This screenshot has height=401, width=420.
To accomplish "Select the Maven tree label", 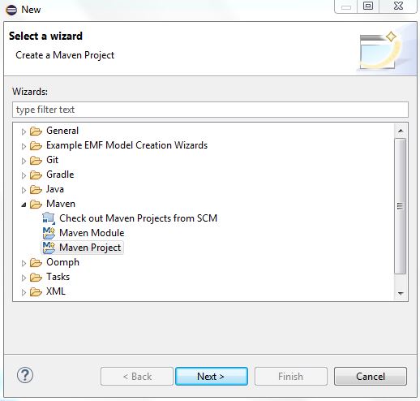I will [61, 204].
